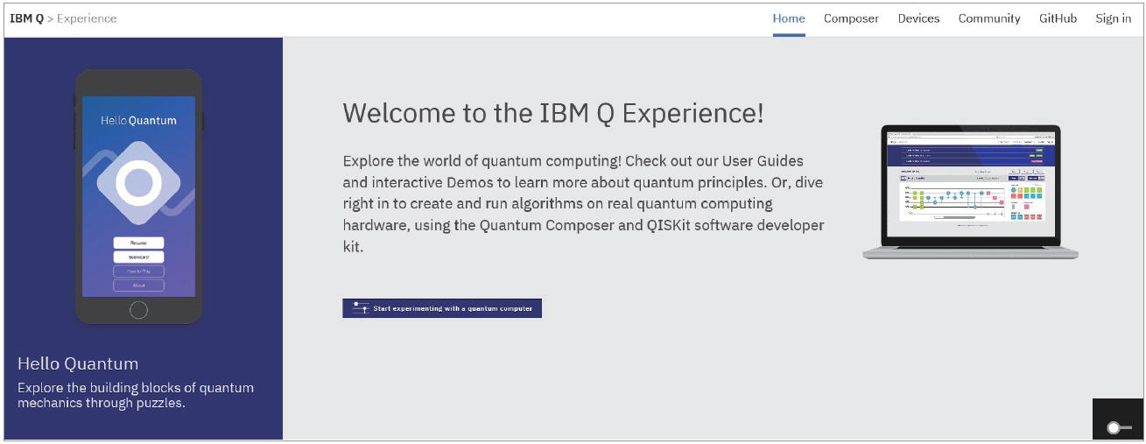Open the Home tab
The width and height of the screenshot is (1146, 444).
pyautogui.click(x=789, y=18)
